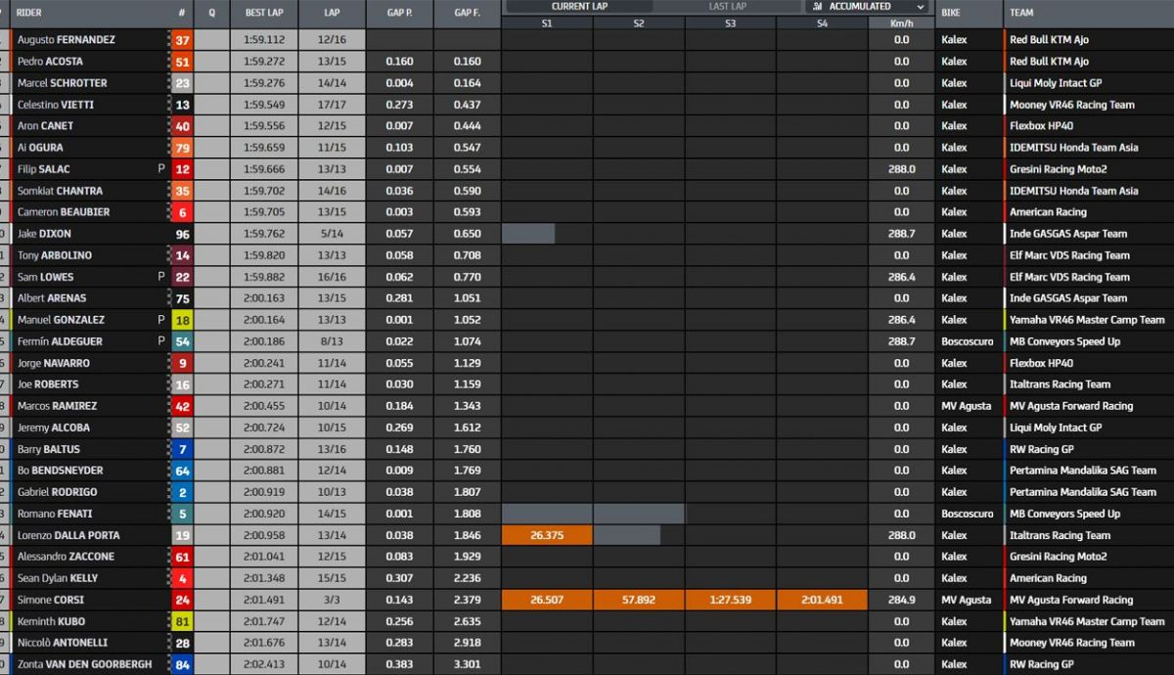Click Celestino Vietti's lap count 17/17
This screenshot has width=1174, height=675.
click(332, 105)
